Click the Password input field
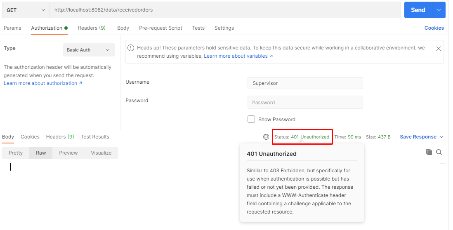 tap(305, 103)
